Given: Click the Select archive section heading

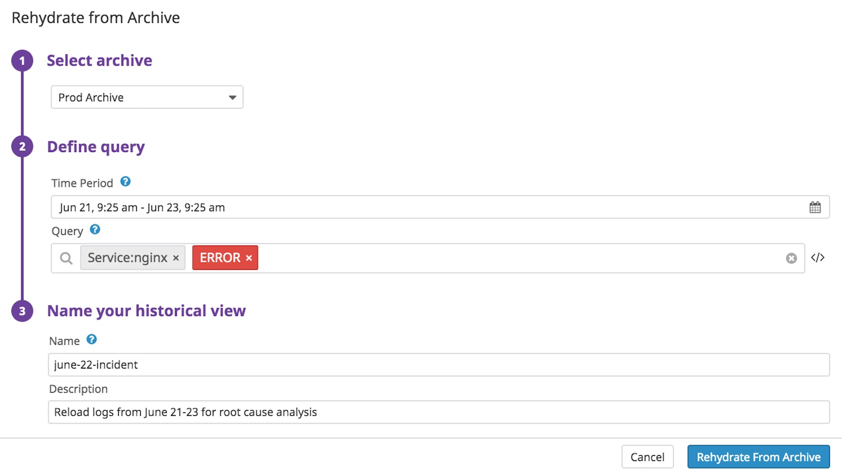Looking at the screenshot, I should coord(99,61).
